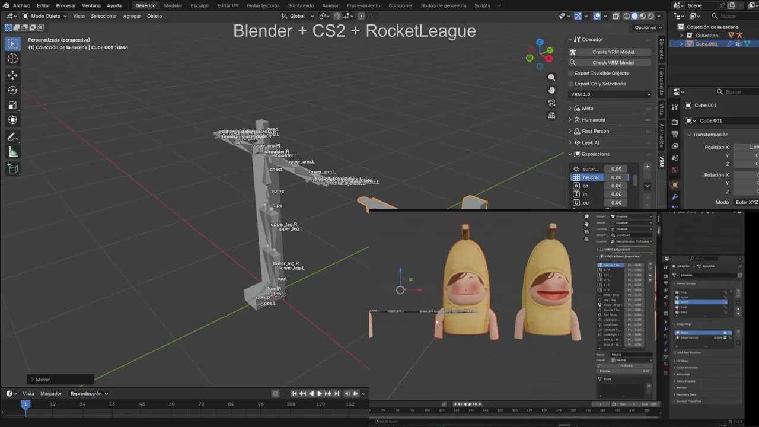
Task: Adjust neutral expression value field
Action: [x=616, y=177]
